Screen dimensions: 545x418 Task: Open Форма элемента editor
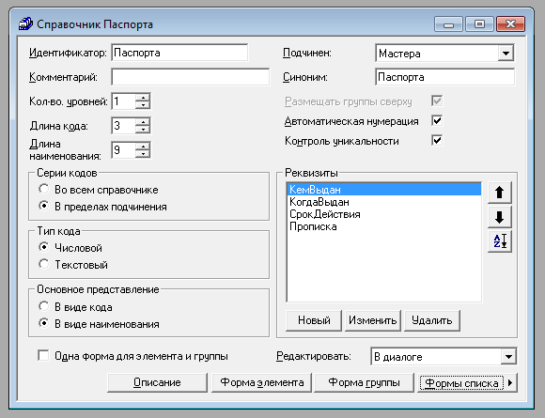coord(262,382)
